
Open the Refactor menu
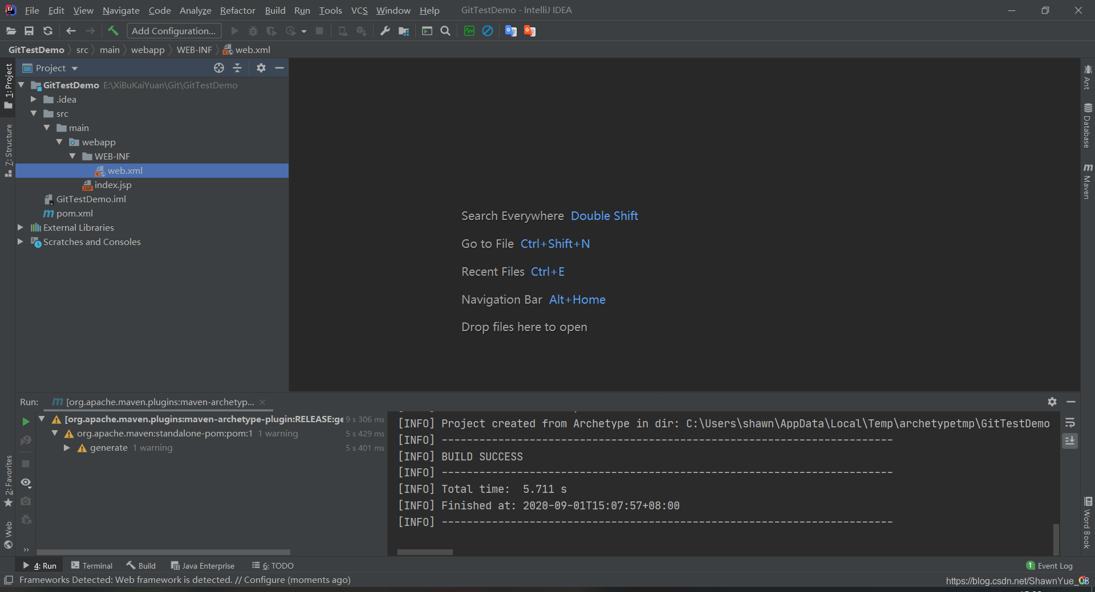pyautogui.click(x=237, y=10)
